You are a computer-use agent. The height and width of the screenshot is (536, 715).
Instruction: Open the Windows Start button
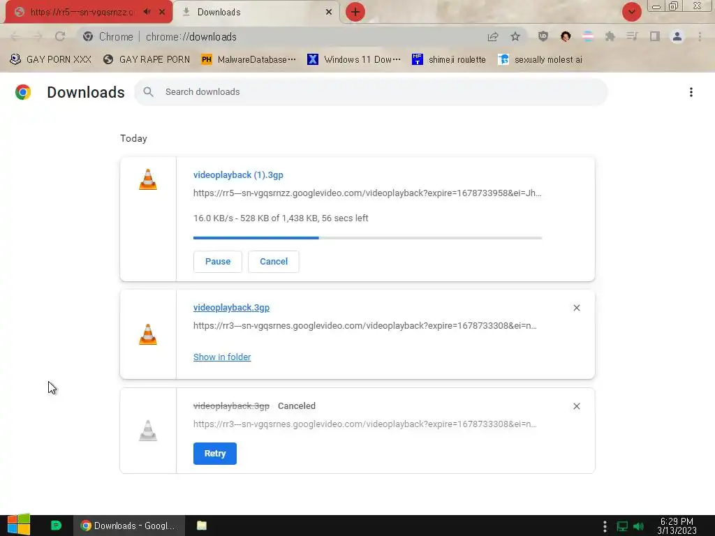point(19,526)
